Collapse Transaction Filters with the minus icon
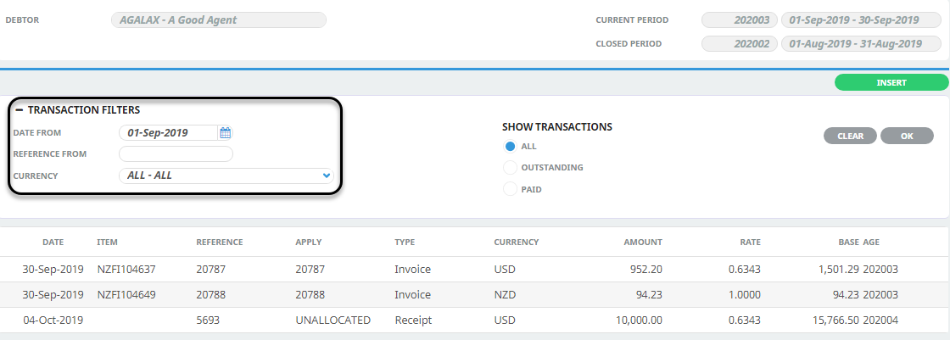 click(20, 110)
